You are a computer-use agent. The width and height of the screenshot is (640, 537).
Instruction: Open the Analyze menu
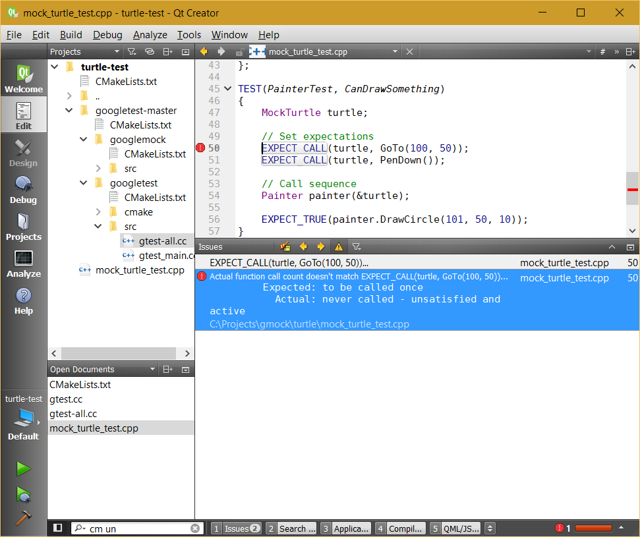(150, 35)
